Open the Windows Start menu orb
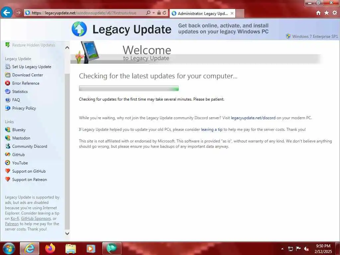 9,248
